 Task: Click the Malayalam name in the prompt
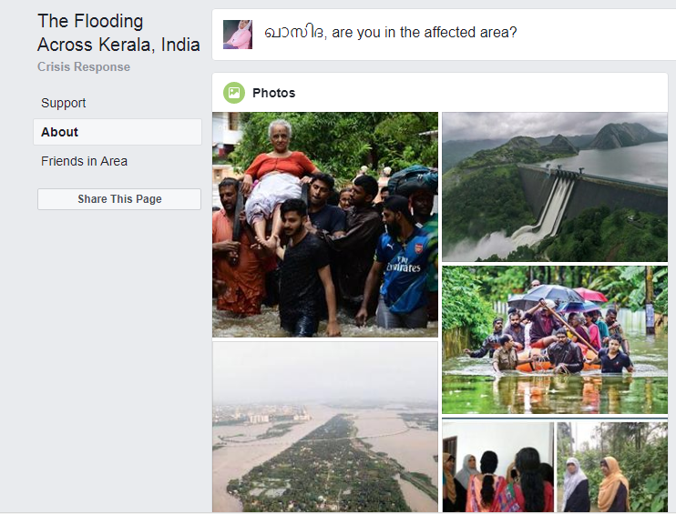[x=293, y=33]
